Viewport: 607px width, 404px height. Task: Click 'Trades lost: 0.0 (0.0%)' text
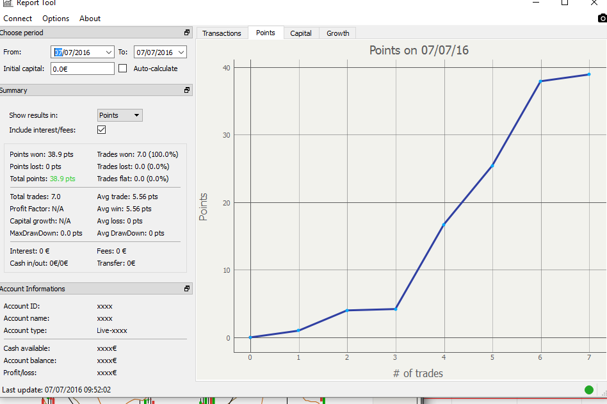click(x=133, y=166)
